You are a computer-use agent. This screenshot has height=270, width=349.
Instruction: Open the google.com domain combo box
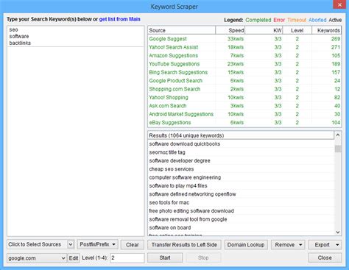click(37, 258)
